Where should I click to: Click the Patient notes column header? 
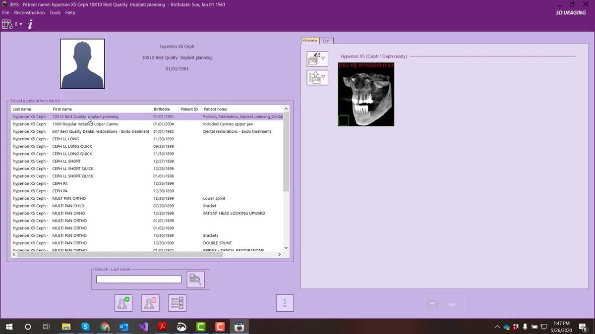pyautogui.click(x=215, y=109)
